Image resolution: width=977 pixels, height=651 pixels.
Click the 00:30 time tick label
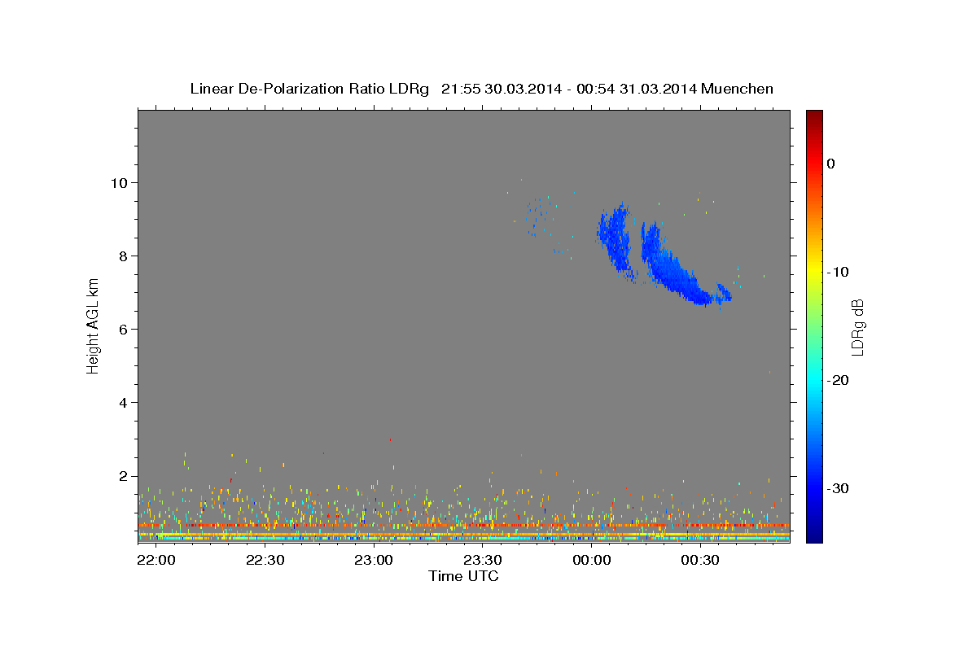pyautogui.click(x=700, y=561)
